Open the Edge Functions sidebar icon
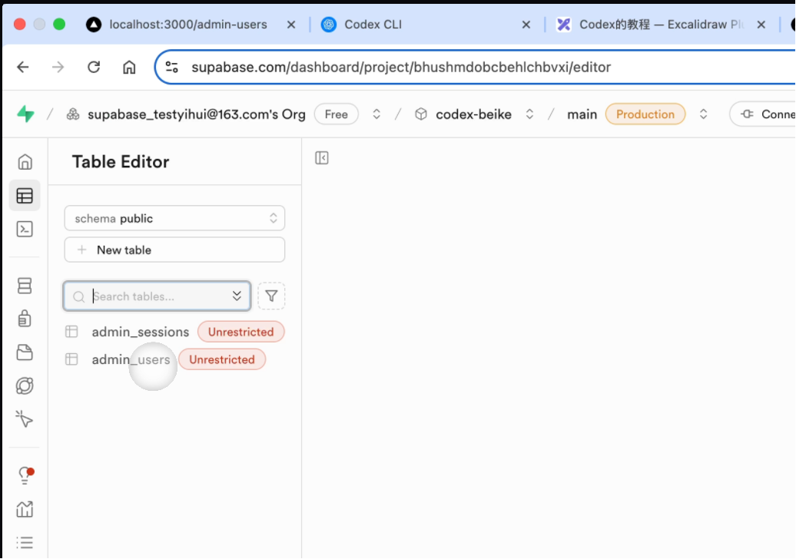Screen dimensions: 796x559 click(x=25, y=385)
